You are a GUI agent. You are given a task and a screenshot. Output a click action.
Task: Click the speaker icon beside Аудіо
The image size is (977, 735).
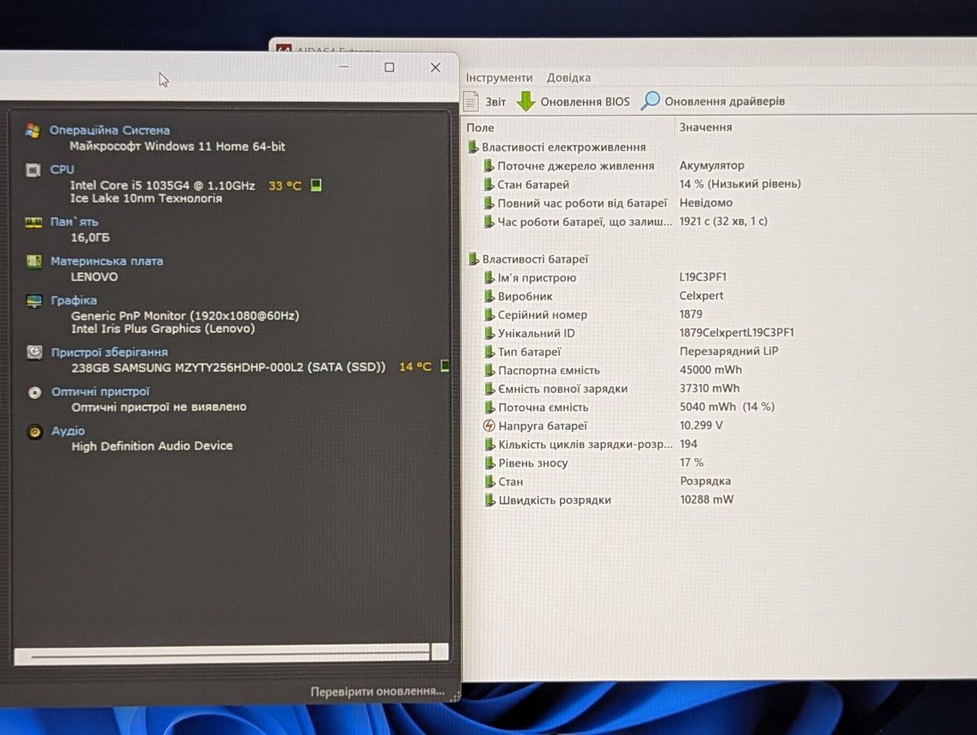click(x=34, y=432)
